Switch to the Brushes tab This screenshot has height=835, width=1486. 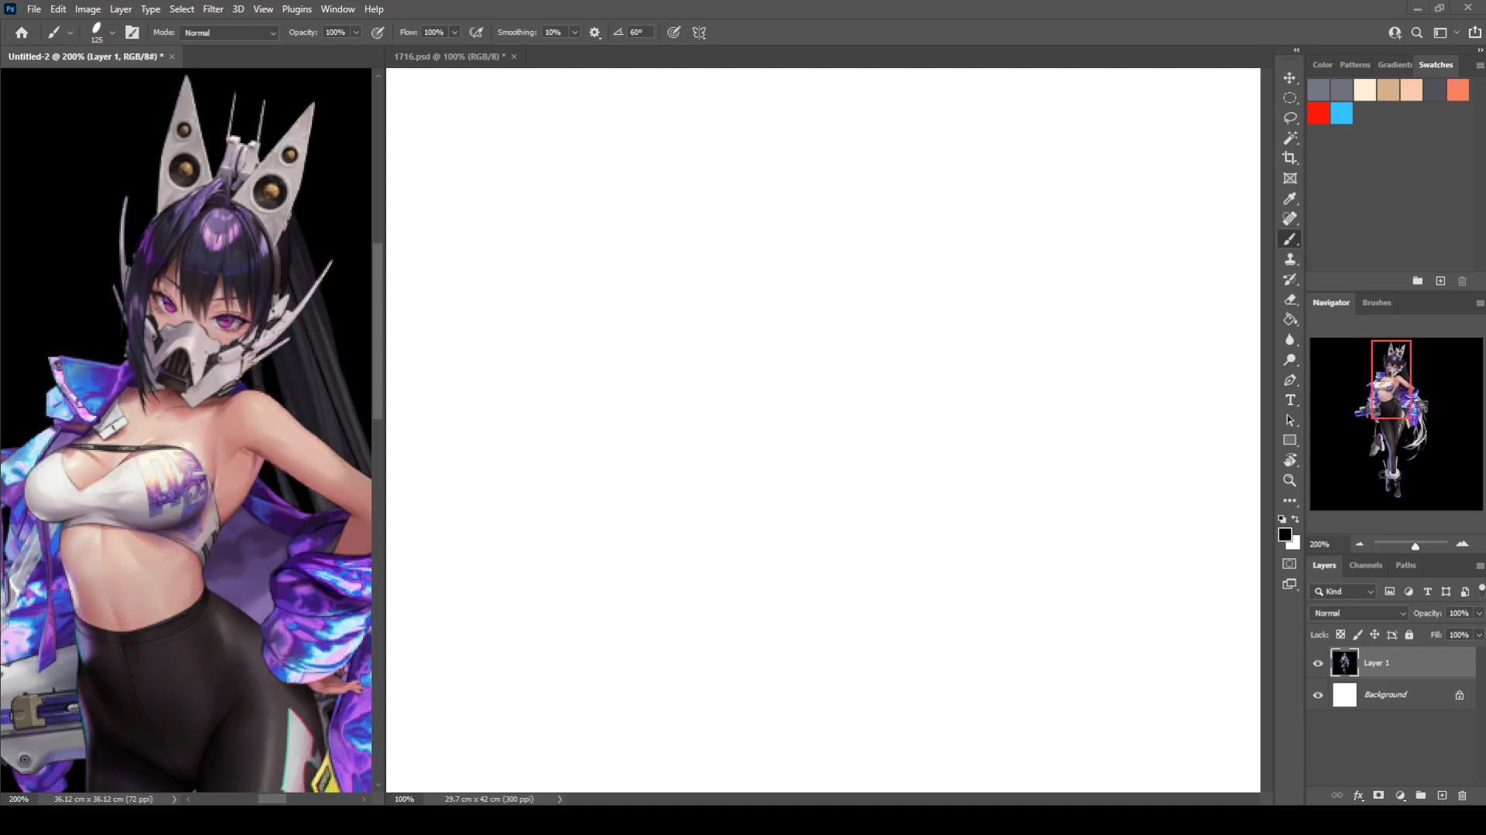(1376, 302)
